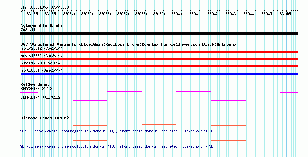
Task: Click the 83038k ruler tick label
Action: click(141, 14)
